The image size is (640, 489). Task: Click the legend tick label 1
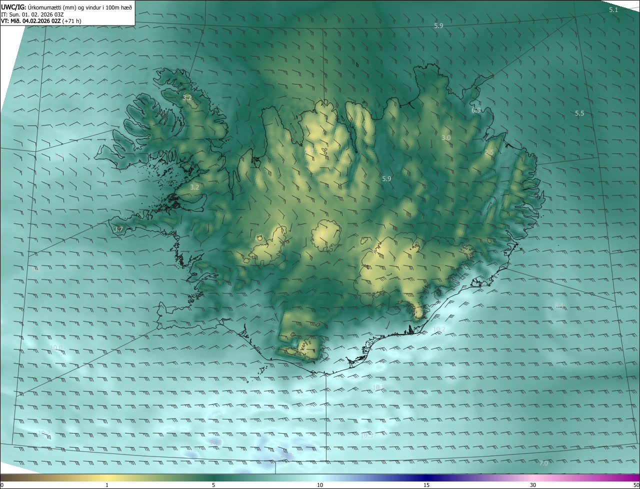point(107,485)
